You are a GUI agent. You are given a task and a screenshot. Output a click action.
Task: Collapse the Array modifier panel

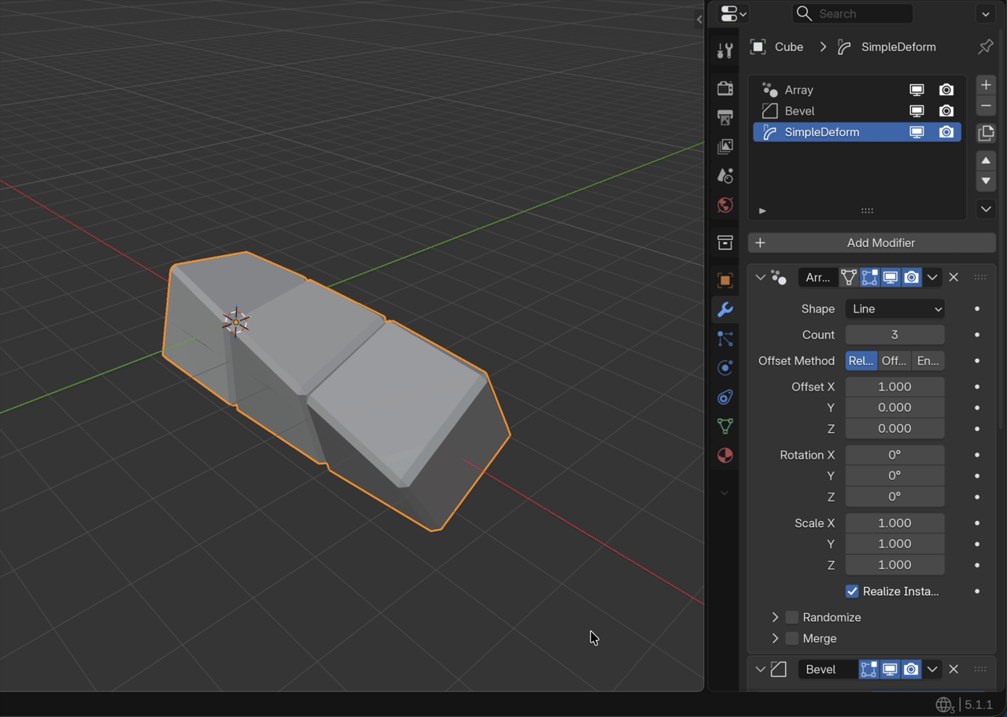click(x=760, y=277)
